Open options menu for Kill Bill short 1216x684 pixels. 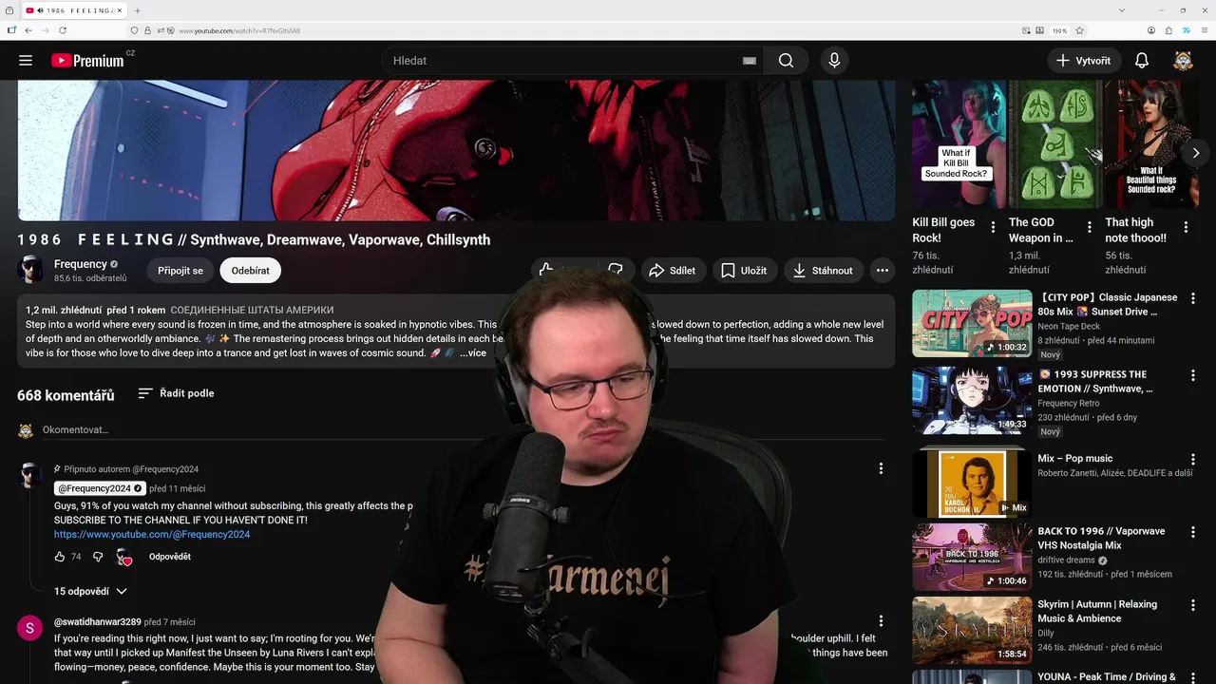point(994,227)
